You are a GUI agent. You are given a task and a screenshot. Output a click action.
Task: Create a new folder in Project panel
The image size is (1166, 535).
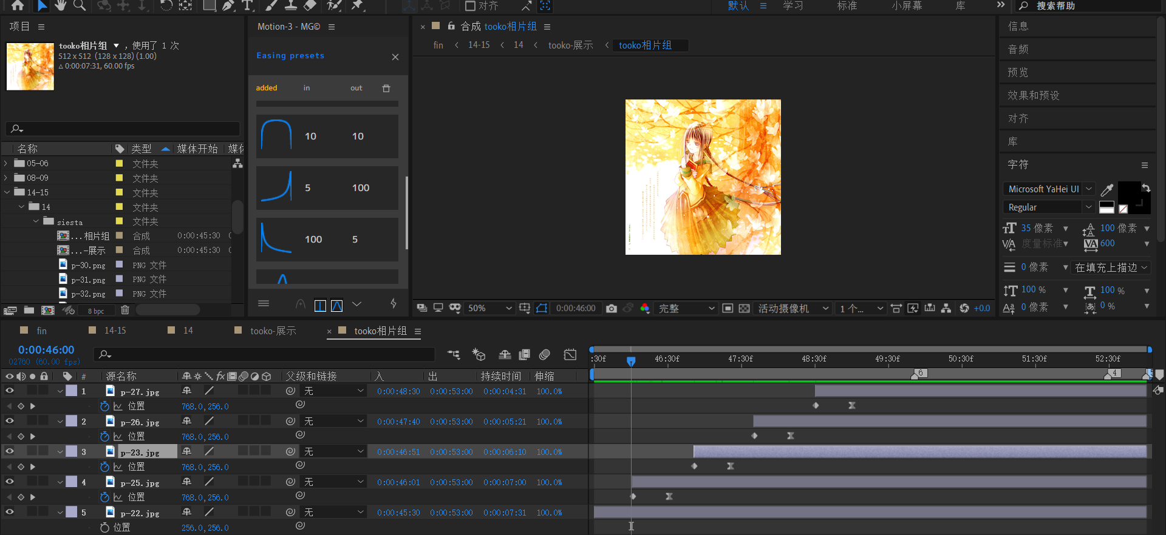[x=29, y=310]
